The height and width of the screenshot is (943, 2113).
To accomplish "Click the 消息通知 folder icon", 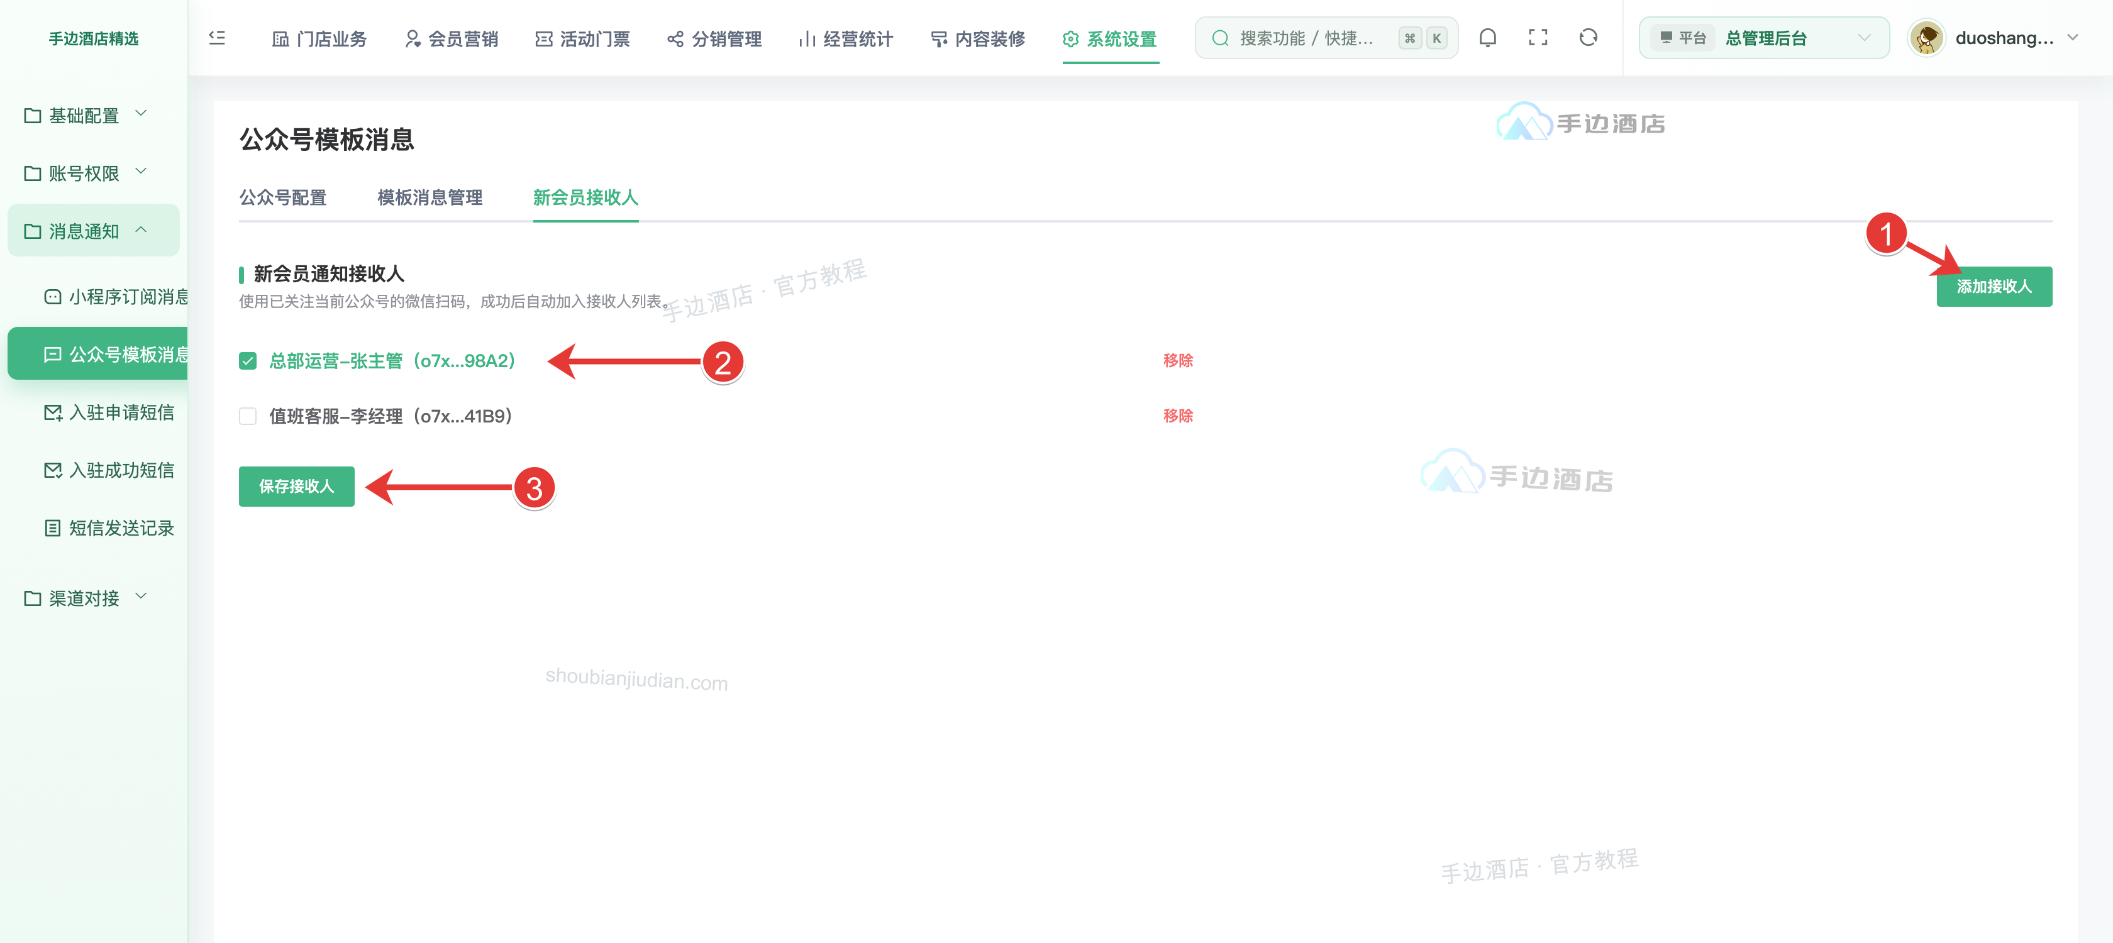I will (x=33, y=231).
